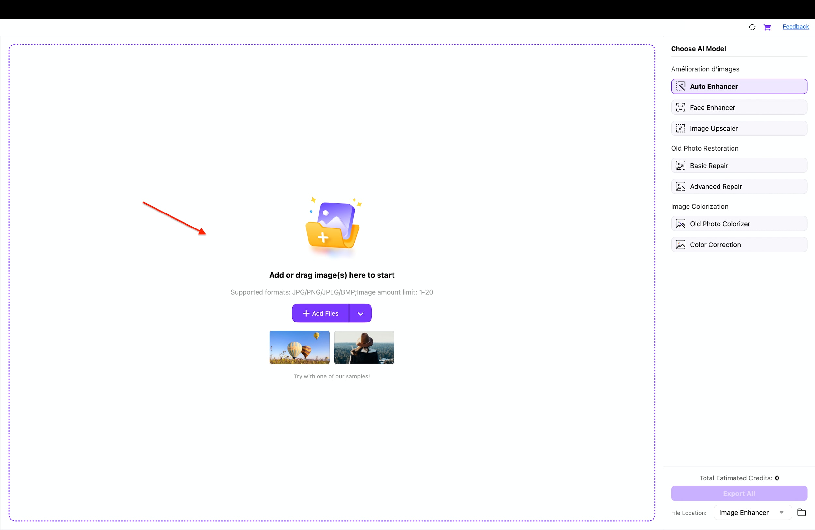Pick the Old Photo Colorizer model
815x530 pixels.
tap(739, 224)
